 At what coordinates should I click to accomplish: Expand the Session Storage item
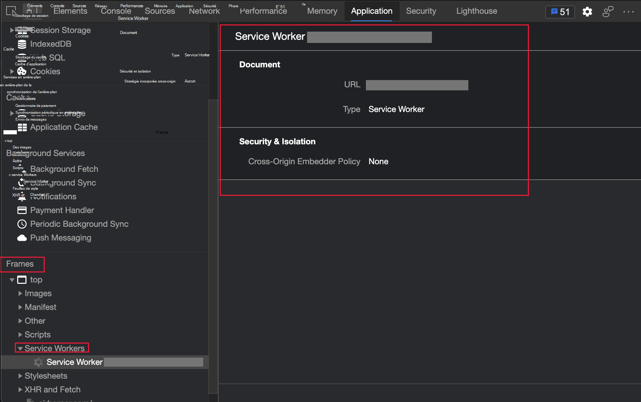tap(12, 30)
